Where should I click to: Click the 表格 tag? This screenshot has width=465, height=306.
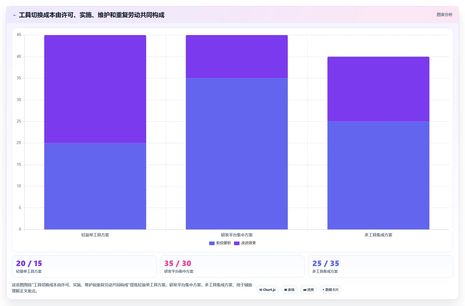(289, 290)
